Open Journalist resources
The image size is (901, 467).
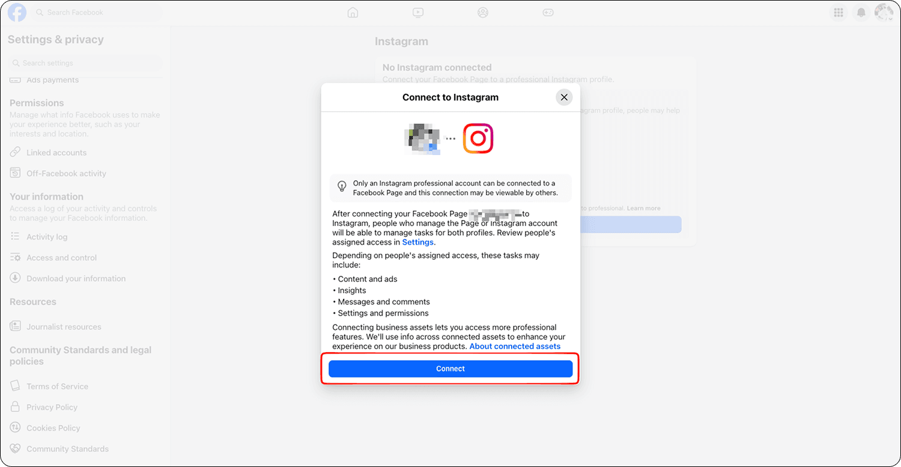tap(64, 327)
